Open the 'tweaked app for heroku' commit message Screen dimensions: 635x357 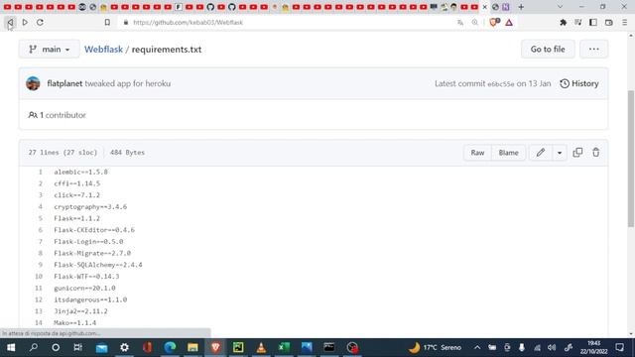[128, 83]
